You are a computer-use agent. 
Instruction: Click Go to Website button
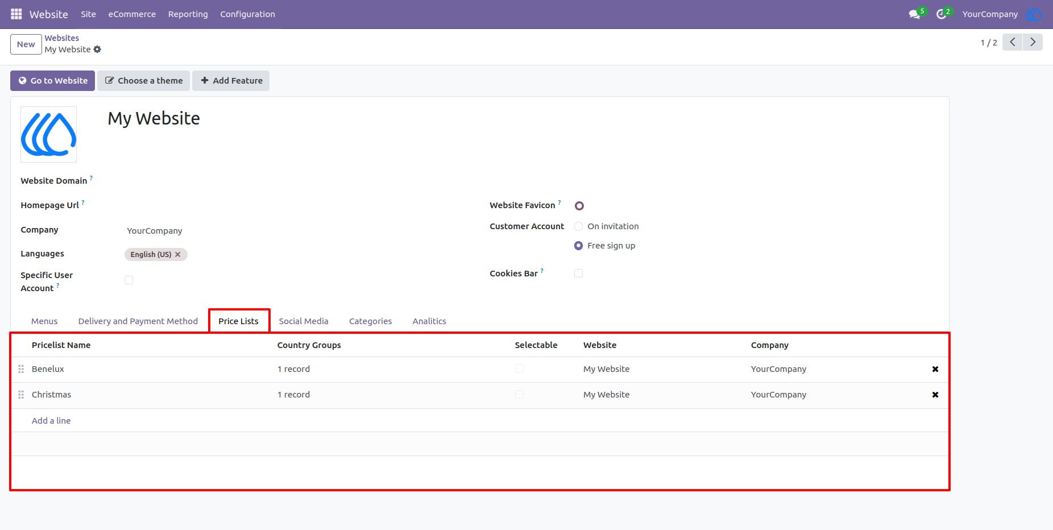tap(53, 81)
